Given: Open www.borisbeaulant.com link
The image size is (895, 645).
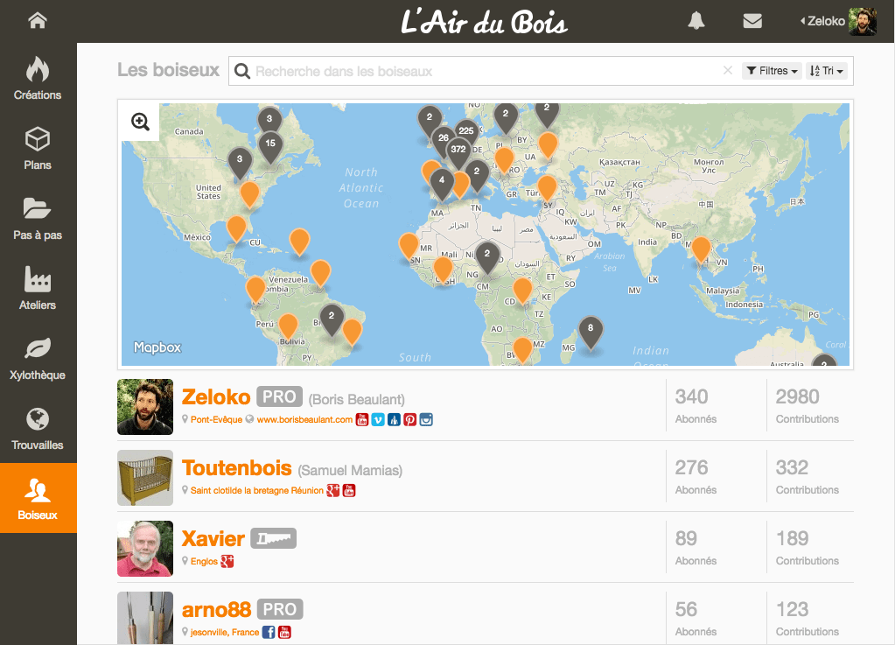Looking at the screenshot, I should 304,419.
